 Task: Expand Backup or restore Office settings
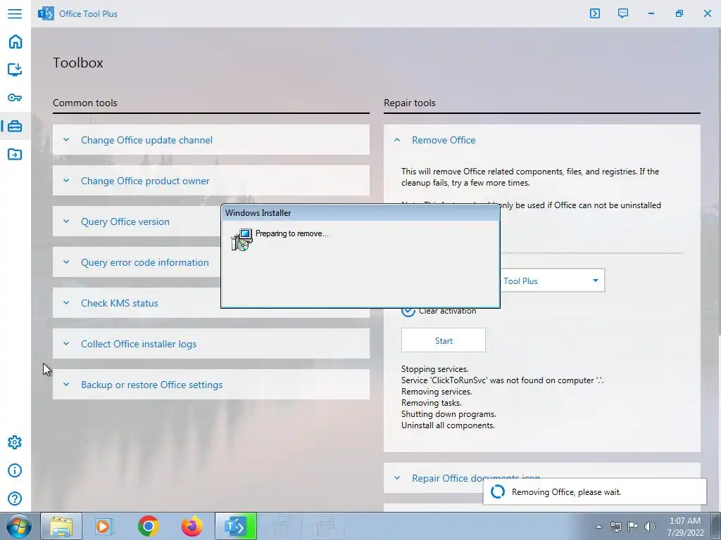click(x=211, y=385)
